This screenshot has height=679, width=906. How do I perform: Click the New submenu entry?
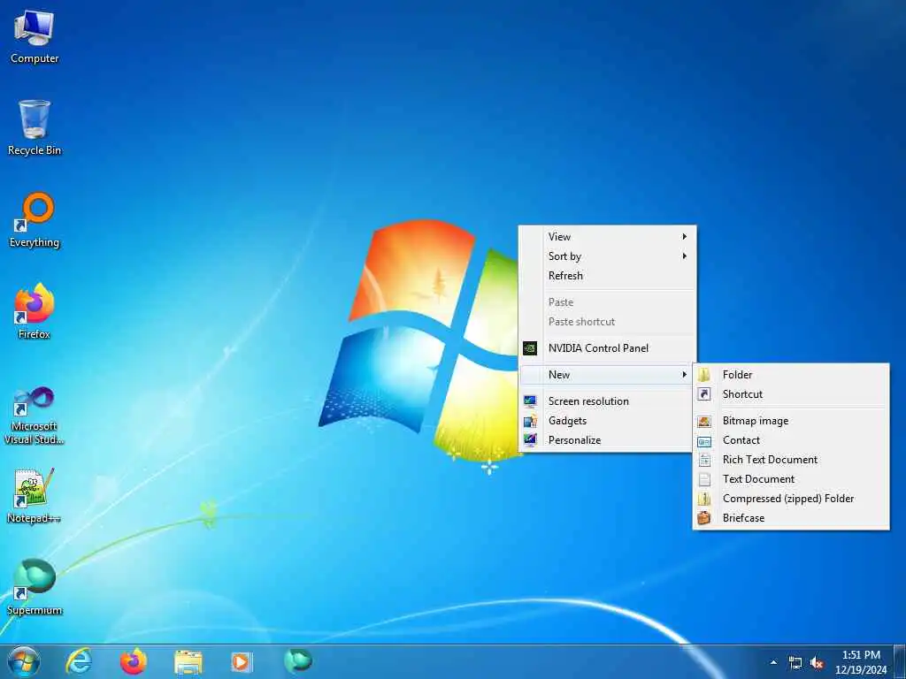pos(607,375)
